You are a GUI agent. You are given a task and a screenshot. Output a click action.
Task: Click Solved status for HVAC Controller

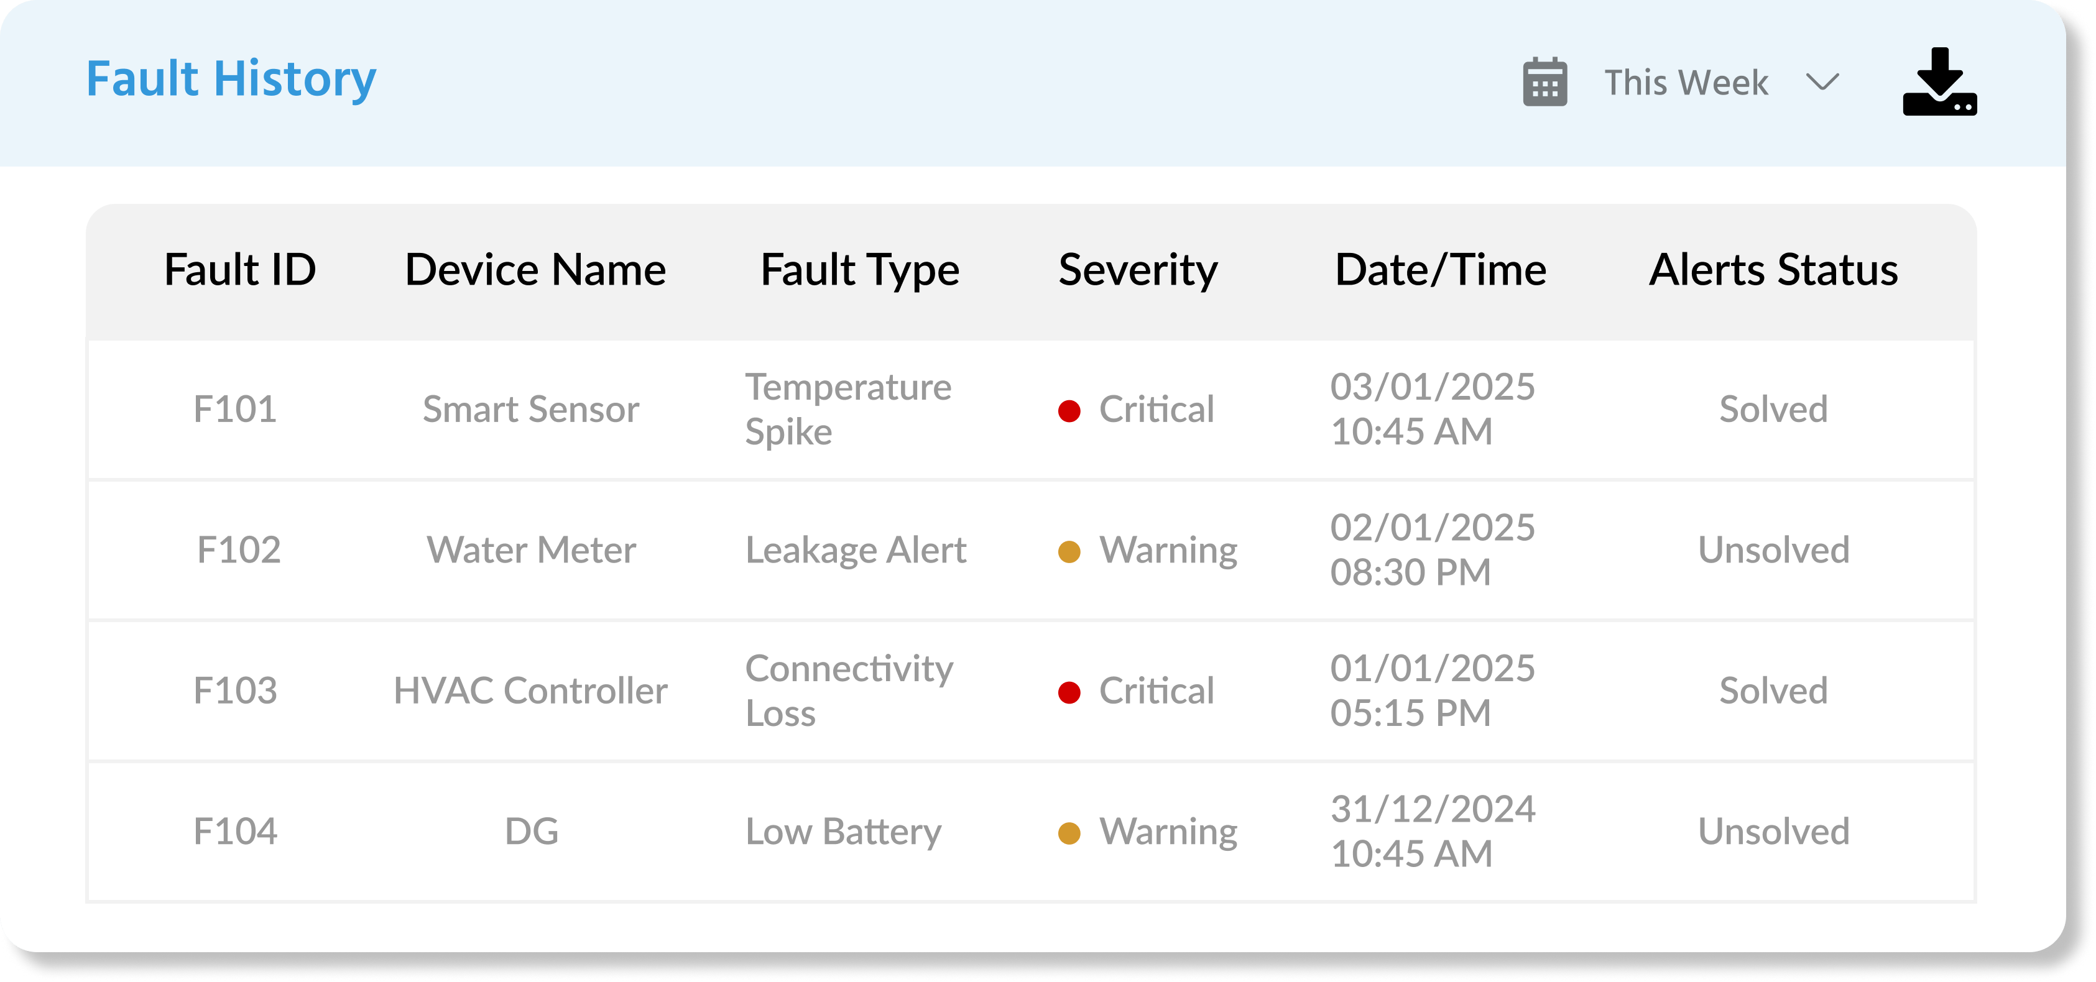(1773, 691)
